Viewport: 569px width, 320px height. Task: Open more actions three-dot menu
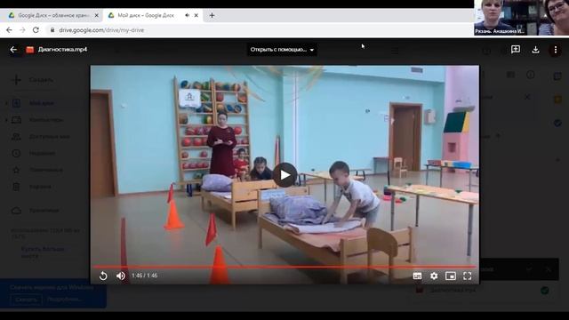coord(555,50)
